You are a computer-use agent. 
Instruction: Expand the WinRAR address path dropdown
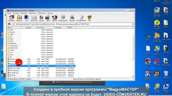(133, 24)
